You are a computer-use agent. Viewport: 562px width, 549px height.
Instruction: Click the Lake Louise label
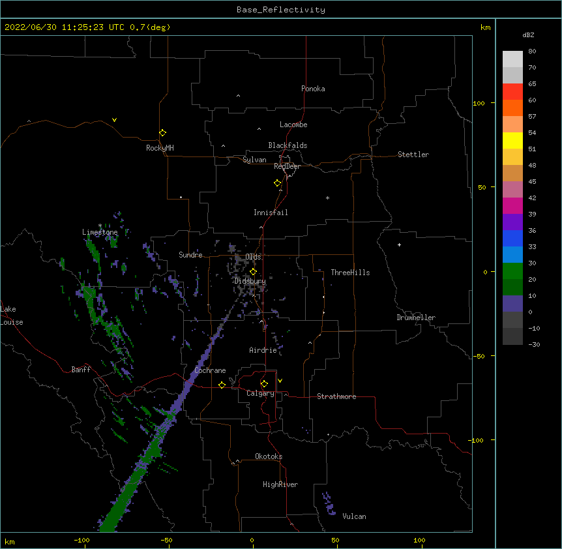click(11, 316)
